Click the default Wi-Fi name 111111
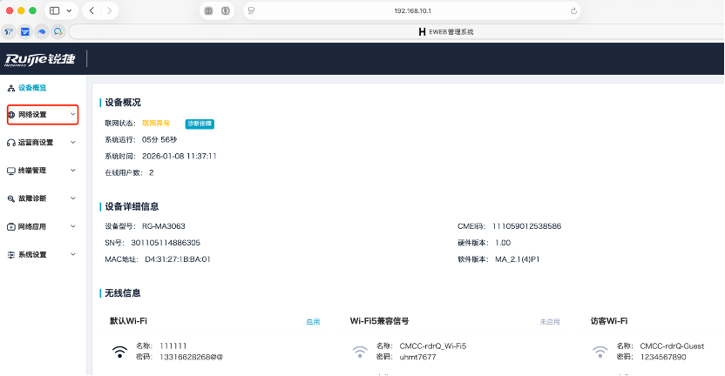This screenshot has height=376, width=725. click(x=173, y=346)
